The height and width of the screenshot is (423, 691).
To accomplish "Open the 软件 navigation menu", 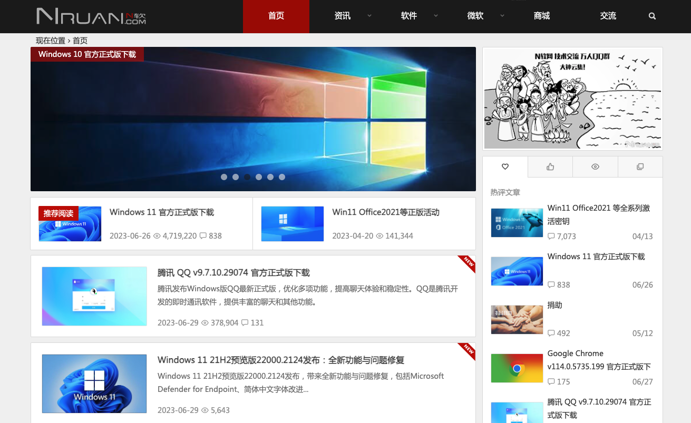I will [409, 16].
